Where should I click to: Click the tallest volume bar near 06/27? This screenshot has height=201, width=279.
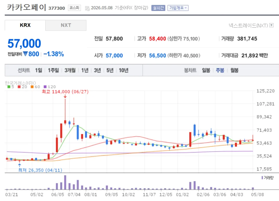tap(65, 182)
